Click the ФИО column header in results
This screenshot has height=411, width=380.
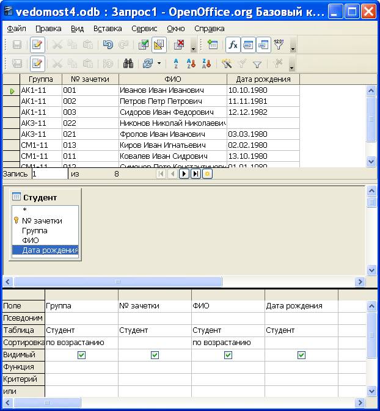coord(172,79)
